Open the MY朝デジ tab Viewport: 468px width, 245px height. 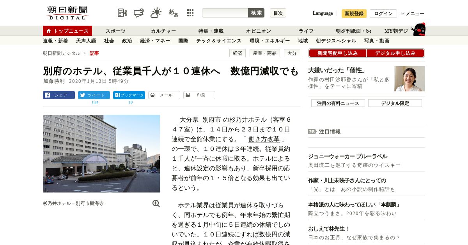(x=396, y=31)
